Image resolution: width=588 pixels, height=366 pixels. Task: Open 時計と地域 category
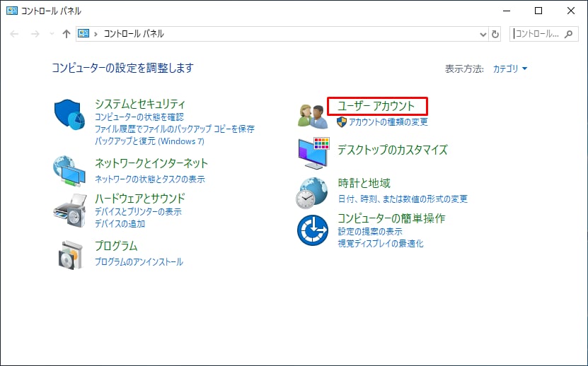[364, 183]
